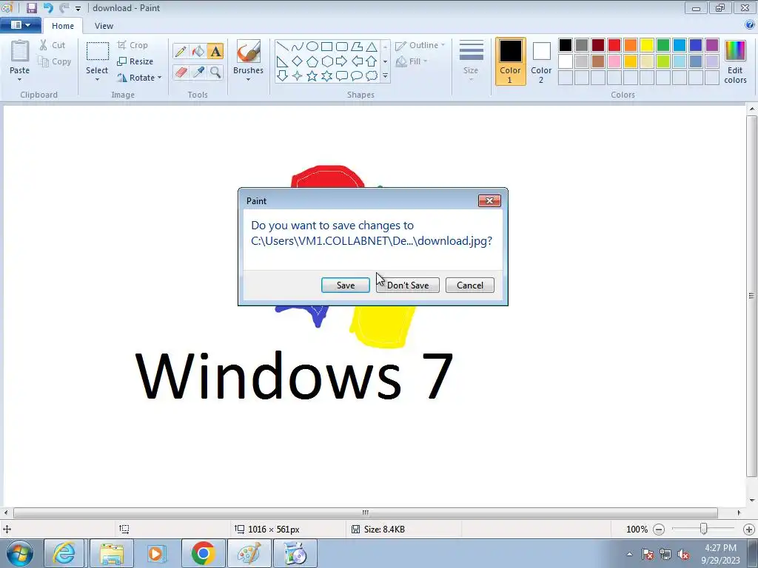The width and height of the screenshot is (758, 568).
Task: Open Windows Explorer folder on taskbar
Action: (x=112, y=553)
